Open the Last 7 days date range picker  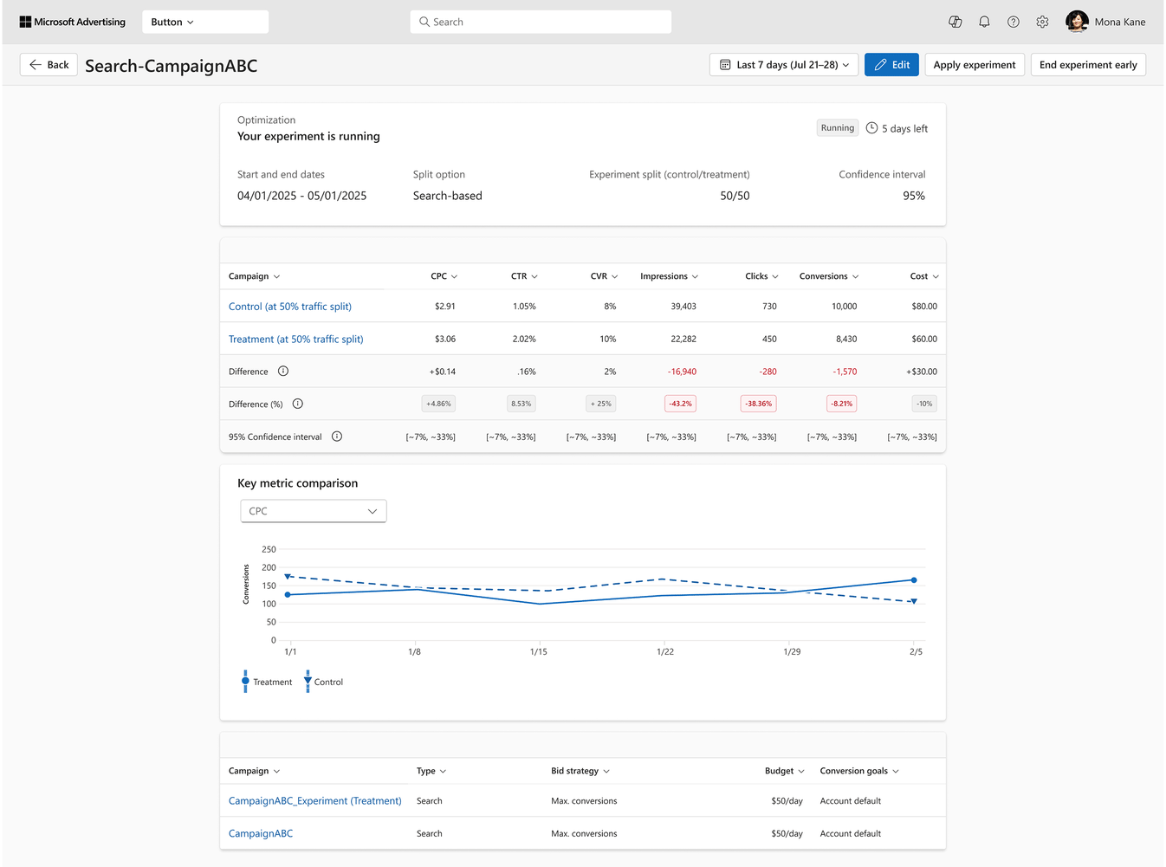(x=784, y=65)
